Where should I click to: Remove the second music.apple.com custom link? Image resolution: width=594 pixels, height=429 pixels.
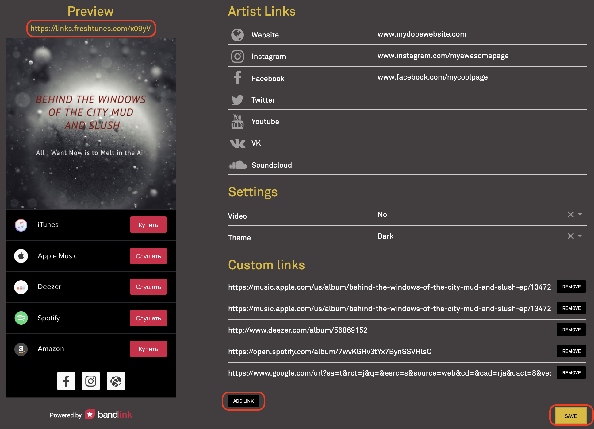(571, 308)
